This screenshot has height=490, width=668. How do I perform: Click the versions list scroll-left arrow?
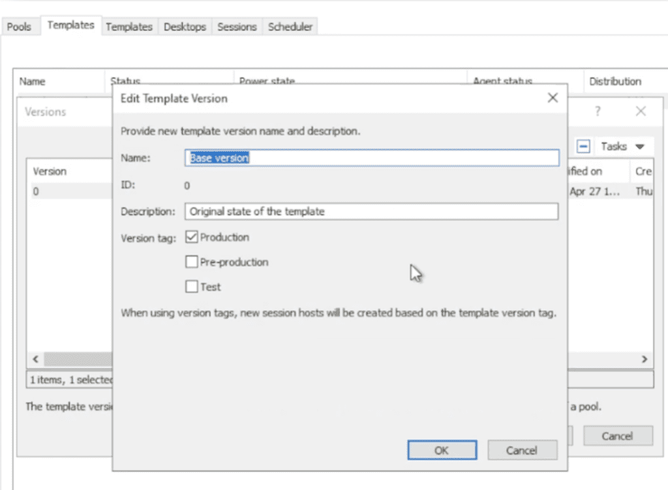click(36, 359)
